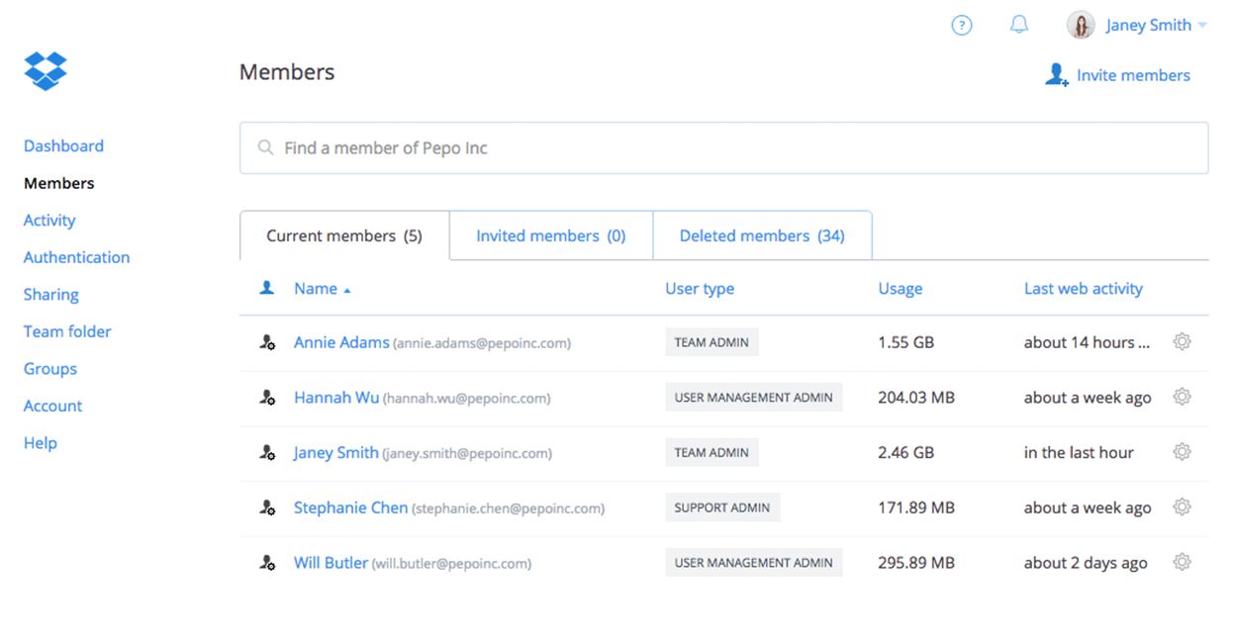Image resolution: width=1233 pixels, height=643 pixels.
Task: Go to Dashboard in the sidebar
Action: point(63,146)
